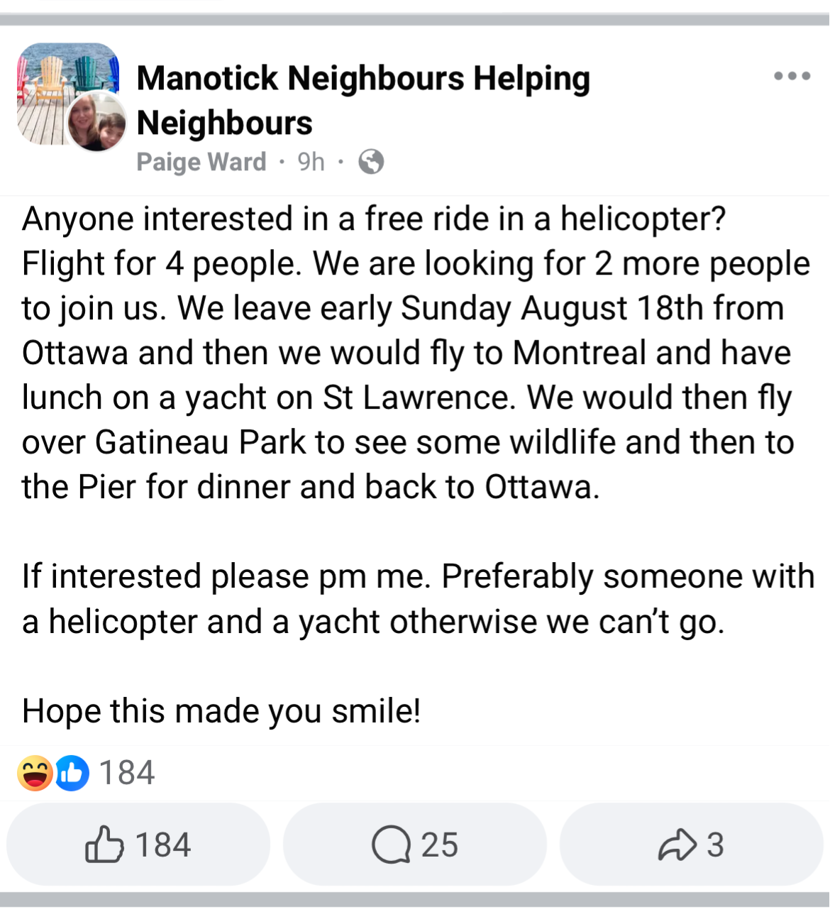Open the 25 comments button
Image resolution: width=830 pixels, height=912 pixels.
(415, 845)
